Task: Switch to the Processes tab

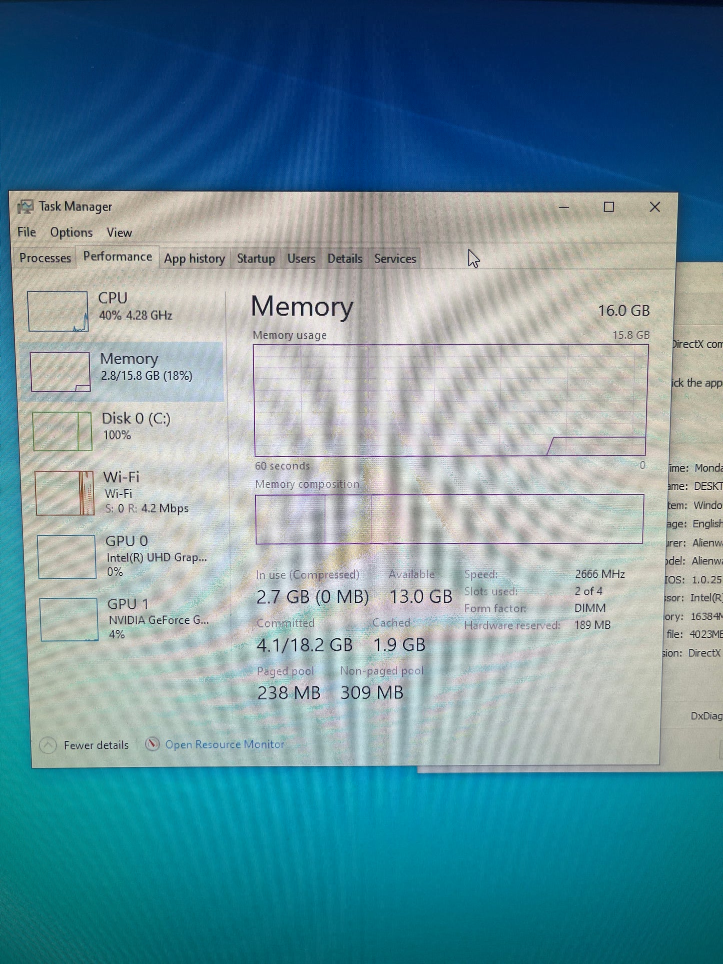Action: point(45,258)
